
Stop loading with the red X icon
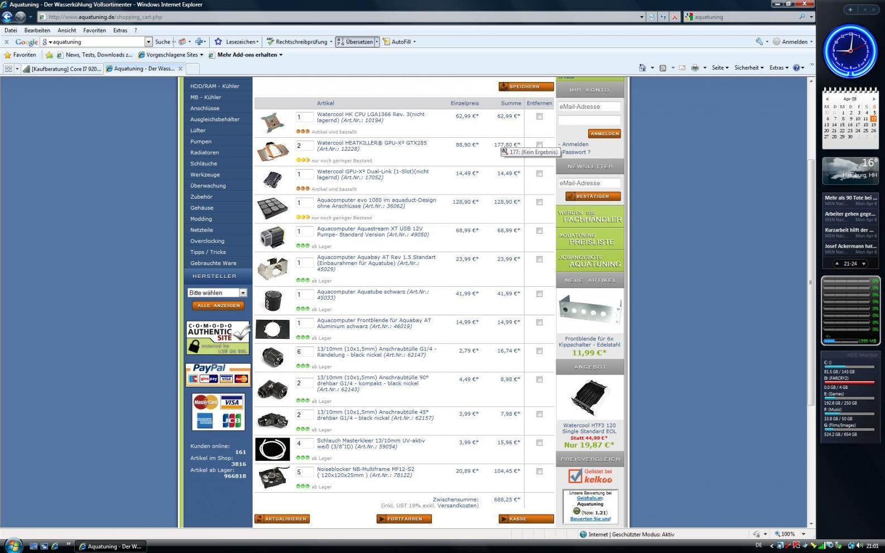674,17
